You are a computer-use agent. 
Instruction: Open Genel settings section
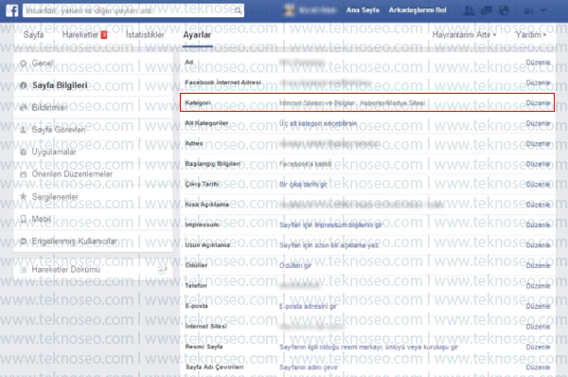tap(93, 63)
